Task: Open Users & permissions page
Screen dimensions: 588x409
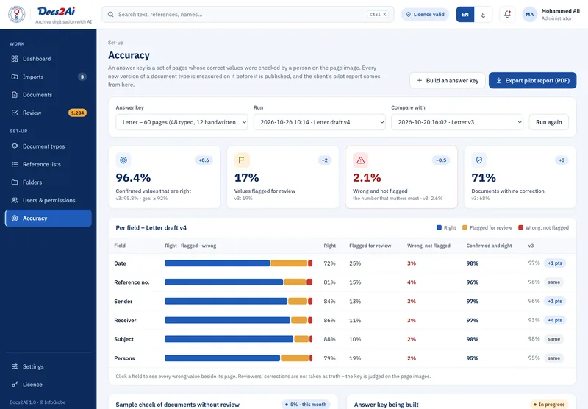Action: pyautogui.click(x=48, y=200)
